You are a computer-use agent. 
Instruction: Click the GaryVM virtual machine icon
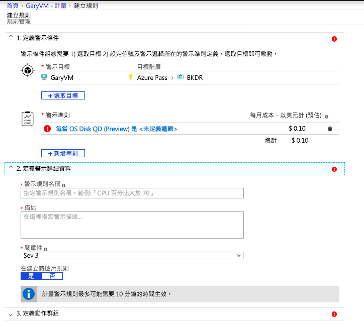click(x=44, y=77)
